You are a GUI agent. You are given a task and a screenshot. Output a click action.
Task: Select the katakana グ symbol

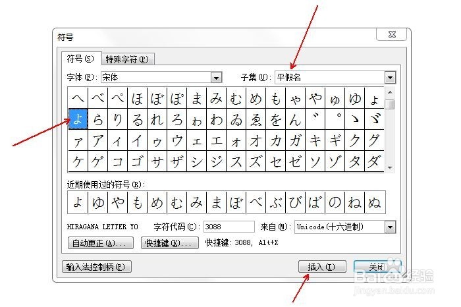374,140
